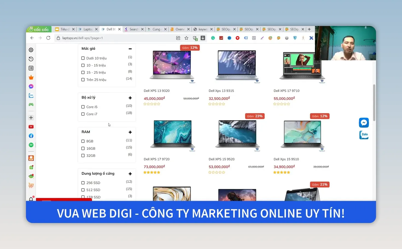Screen dimensions: 402x249
Task: Collapse the Mức giá filter section
Action: click(130, 49)
